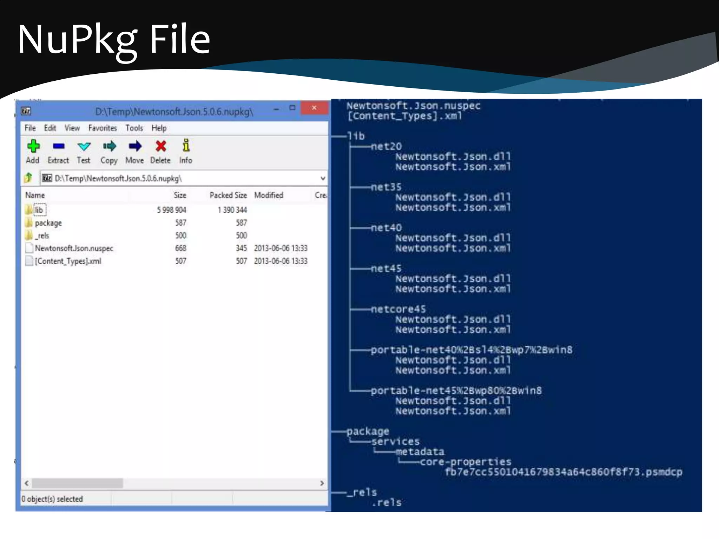The width and height of the screenshot is (719, 539).
Task: Select the _rels folder icon
Action: (29, 235)
